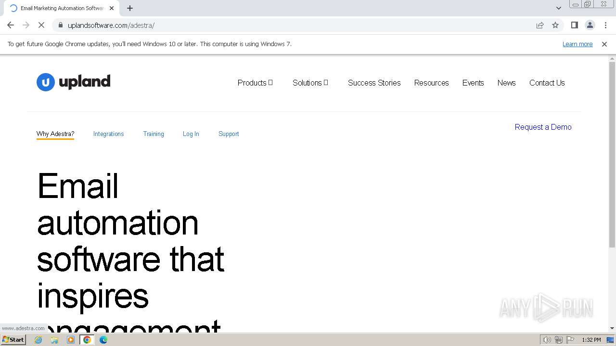Click the network tray icon
This screenshot has height=346, width=616.
click(559, 340)
